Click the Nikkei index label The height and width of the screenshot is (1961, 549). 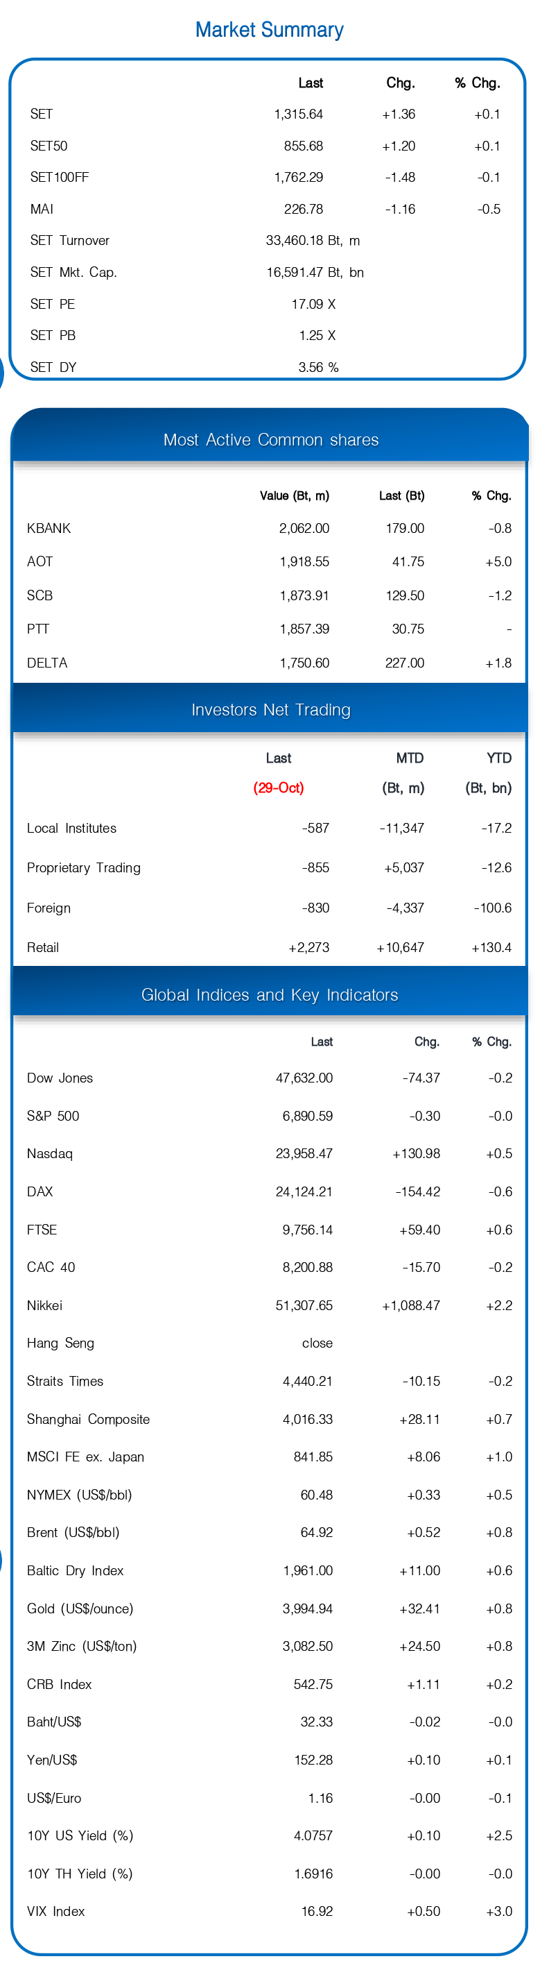(44, 1305)
